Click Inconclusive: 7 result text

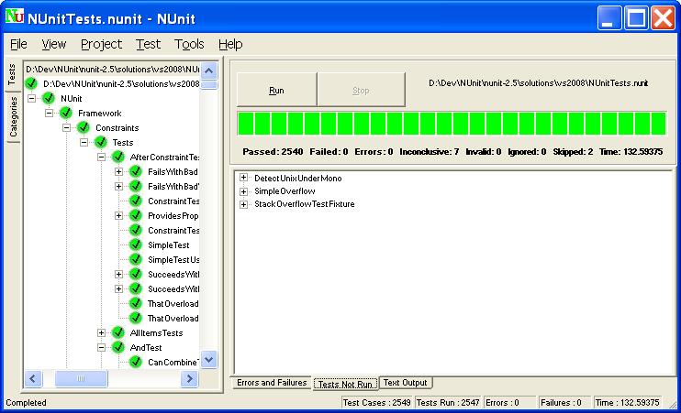click(x=430, y=152)
